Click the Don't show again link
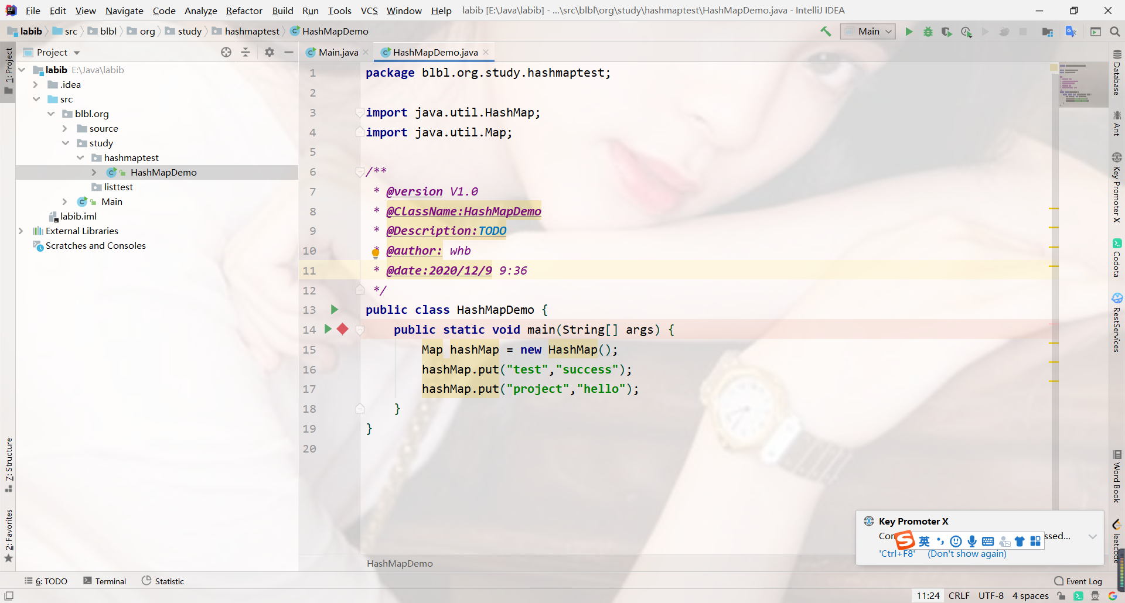This screenshot has height=603, width=1125. click(967, 554)
